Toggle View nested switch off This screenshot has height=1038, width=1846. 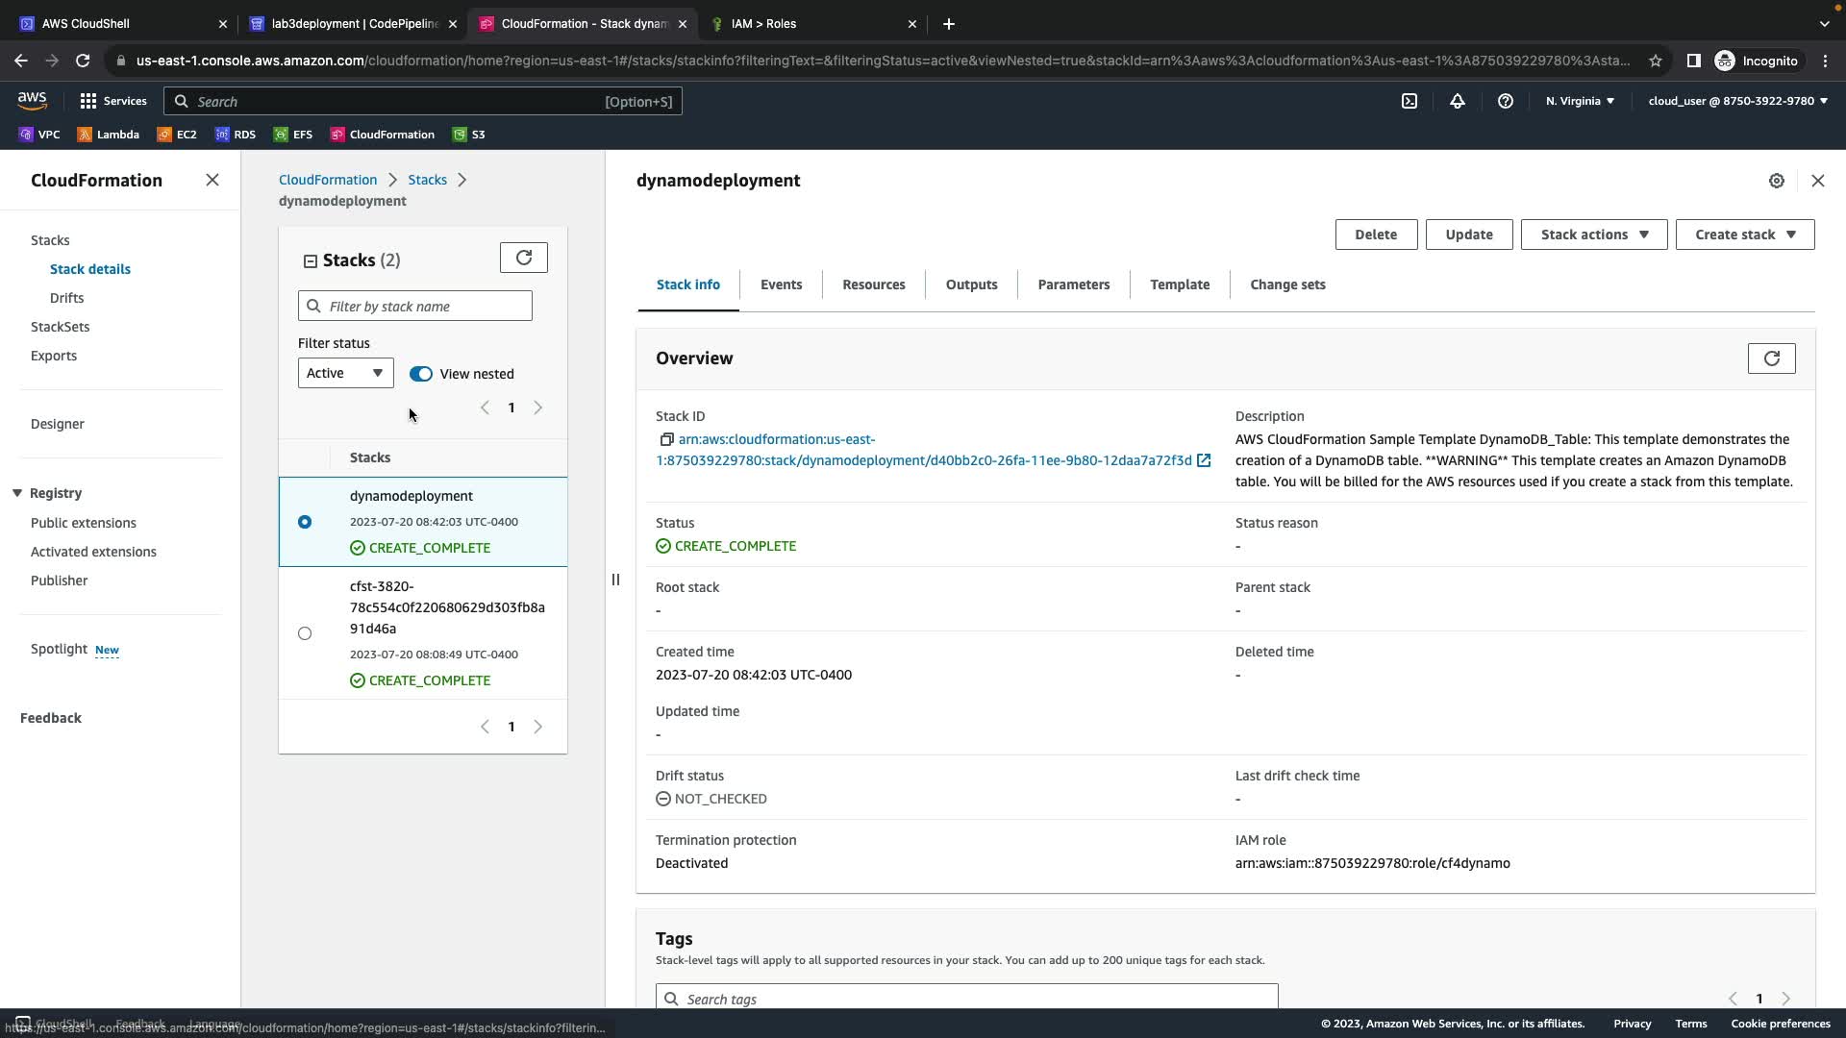(x=421, y=374)
